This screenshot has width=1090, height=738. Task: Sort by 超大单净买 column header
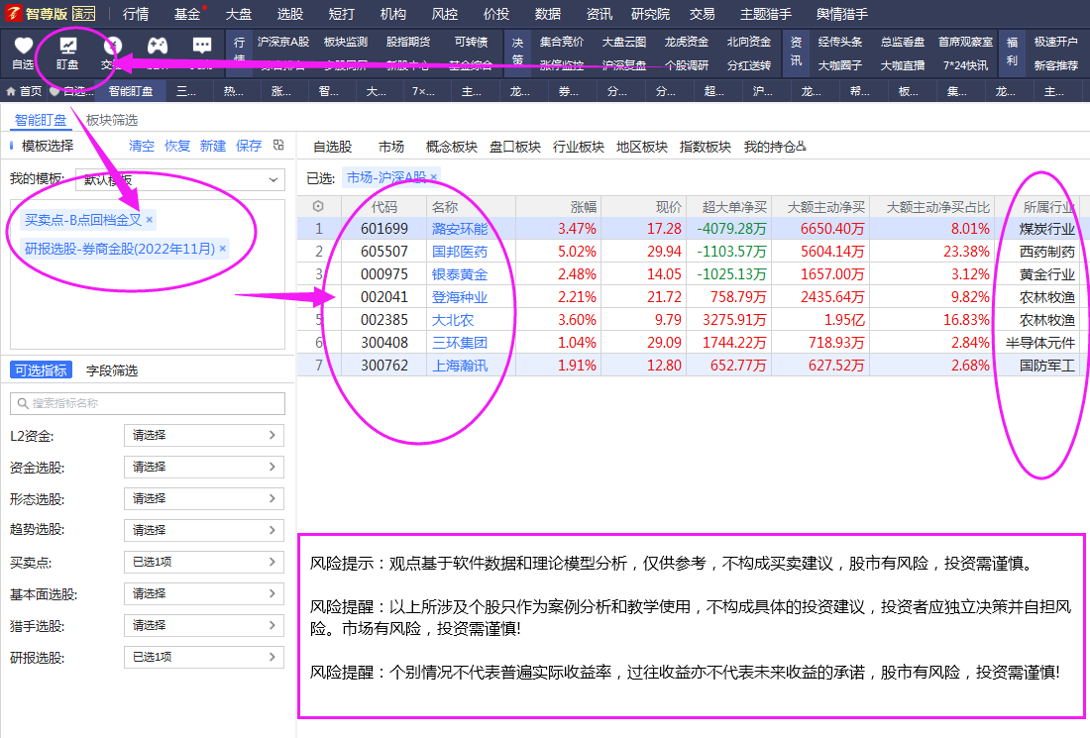[x=734, y=207]
